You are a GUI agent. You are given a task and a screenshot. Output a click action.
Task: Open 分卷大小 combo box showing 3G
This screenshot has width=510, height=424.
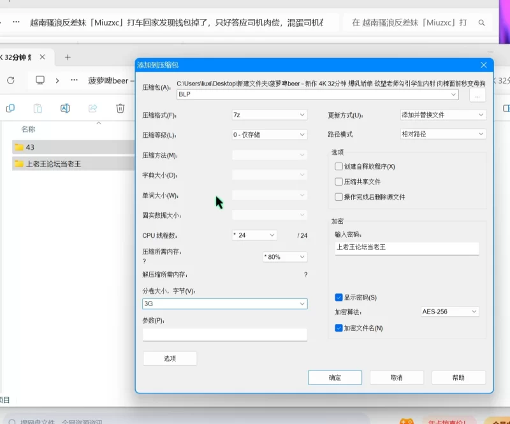[225, 303]
